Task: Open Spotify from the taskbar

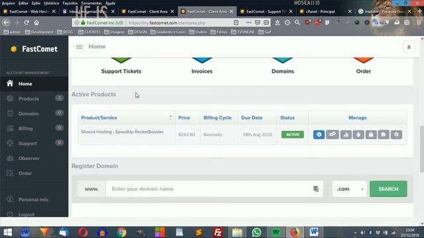Action: (x=276, y=232)
